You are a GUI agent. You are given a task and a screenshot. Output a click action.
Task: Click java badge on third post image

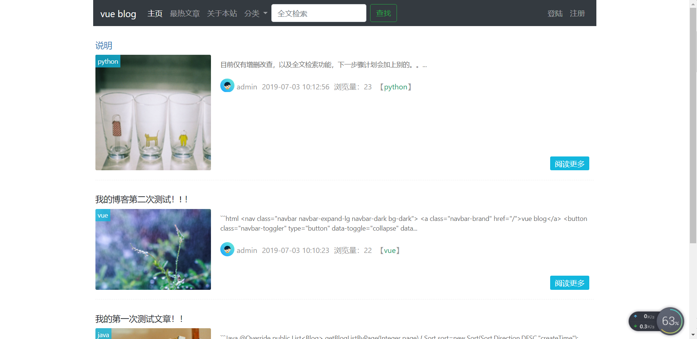coord(103,334)
